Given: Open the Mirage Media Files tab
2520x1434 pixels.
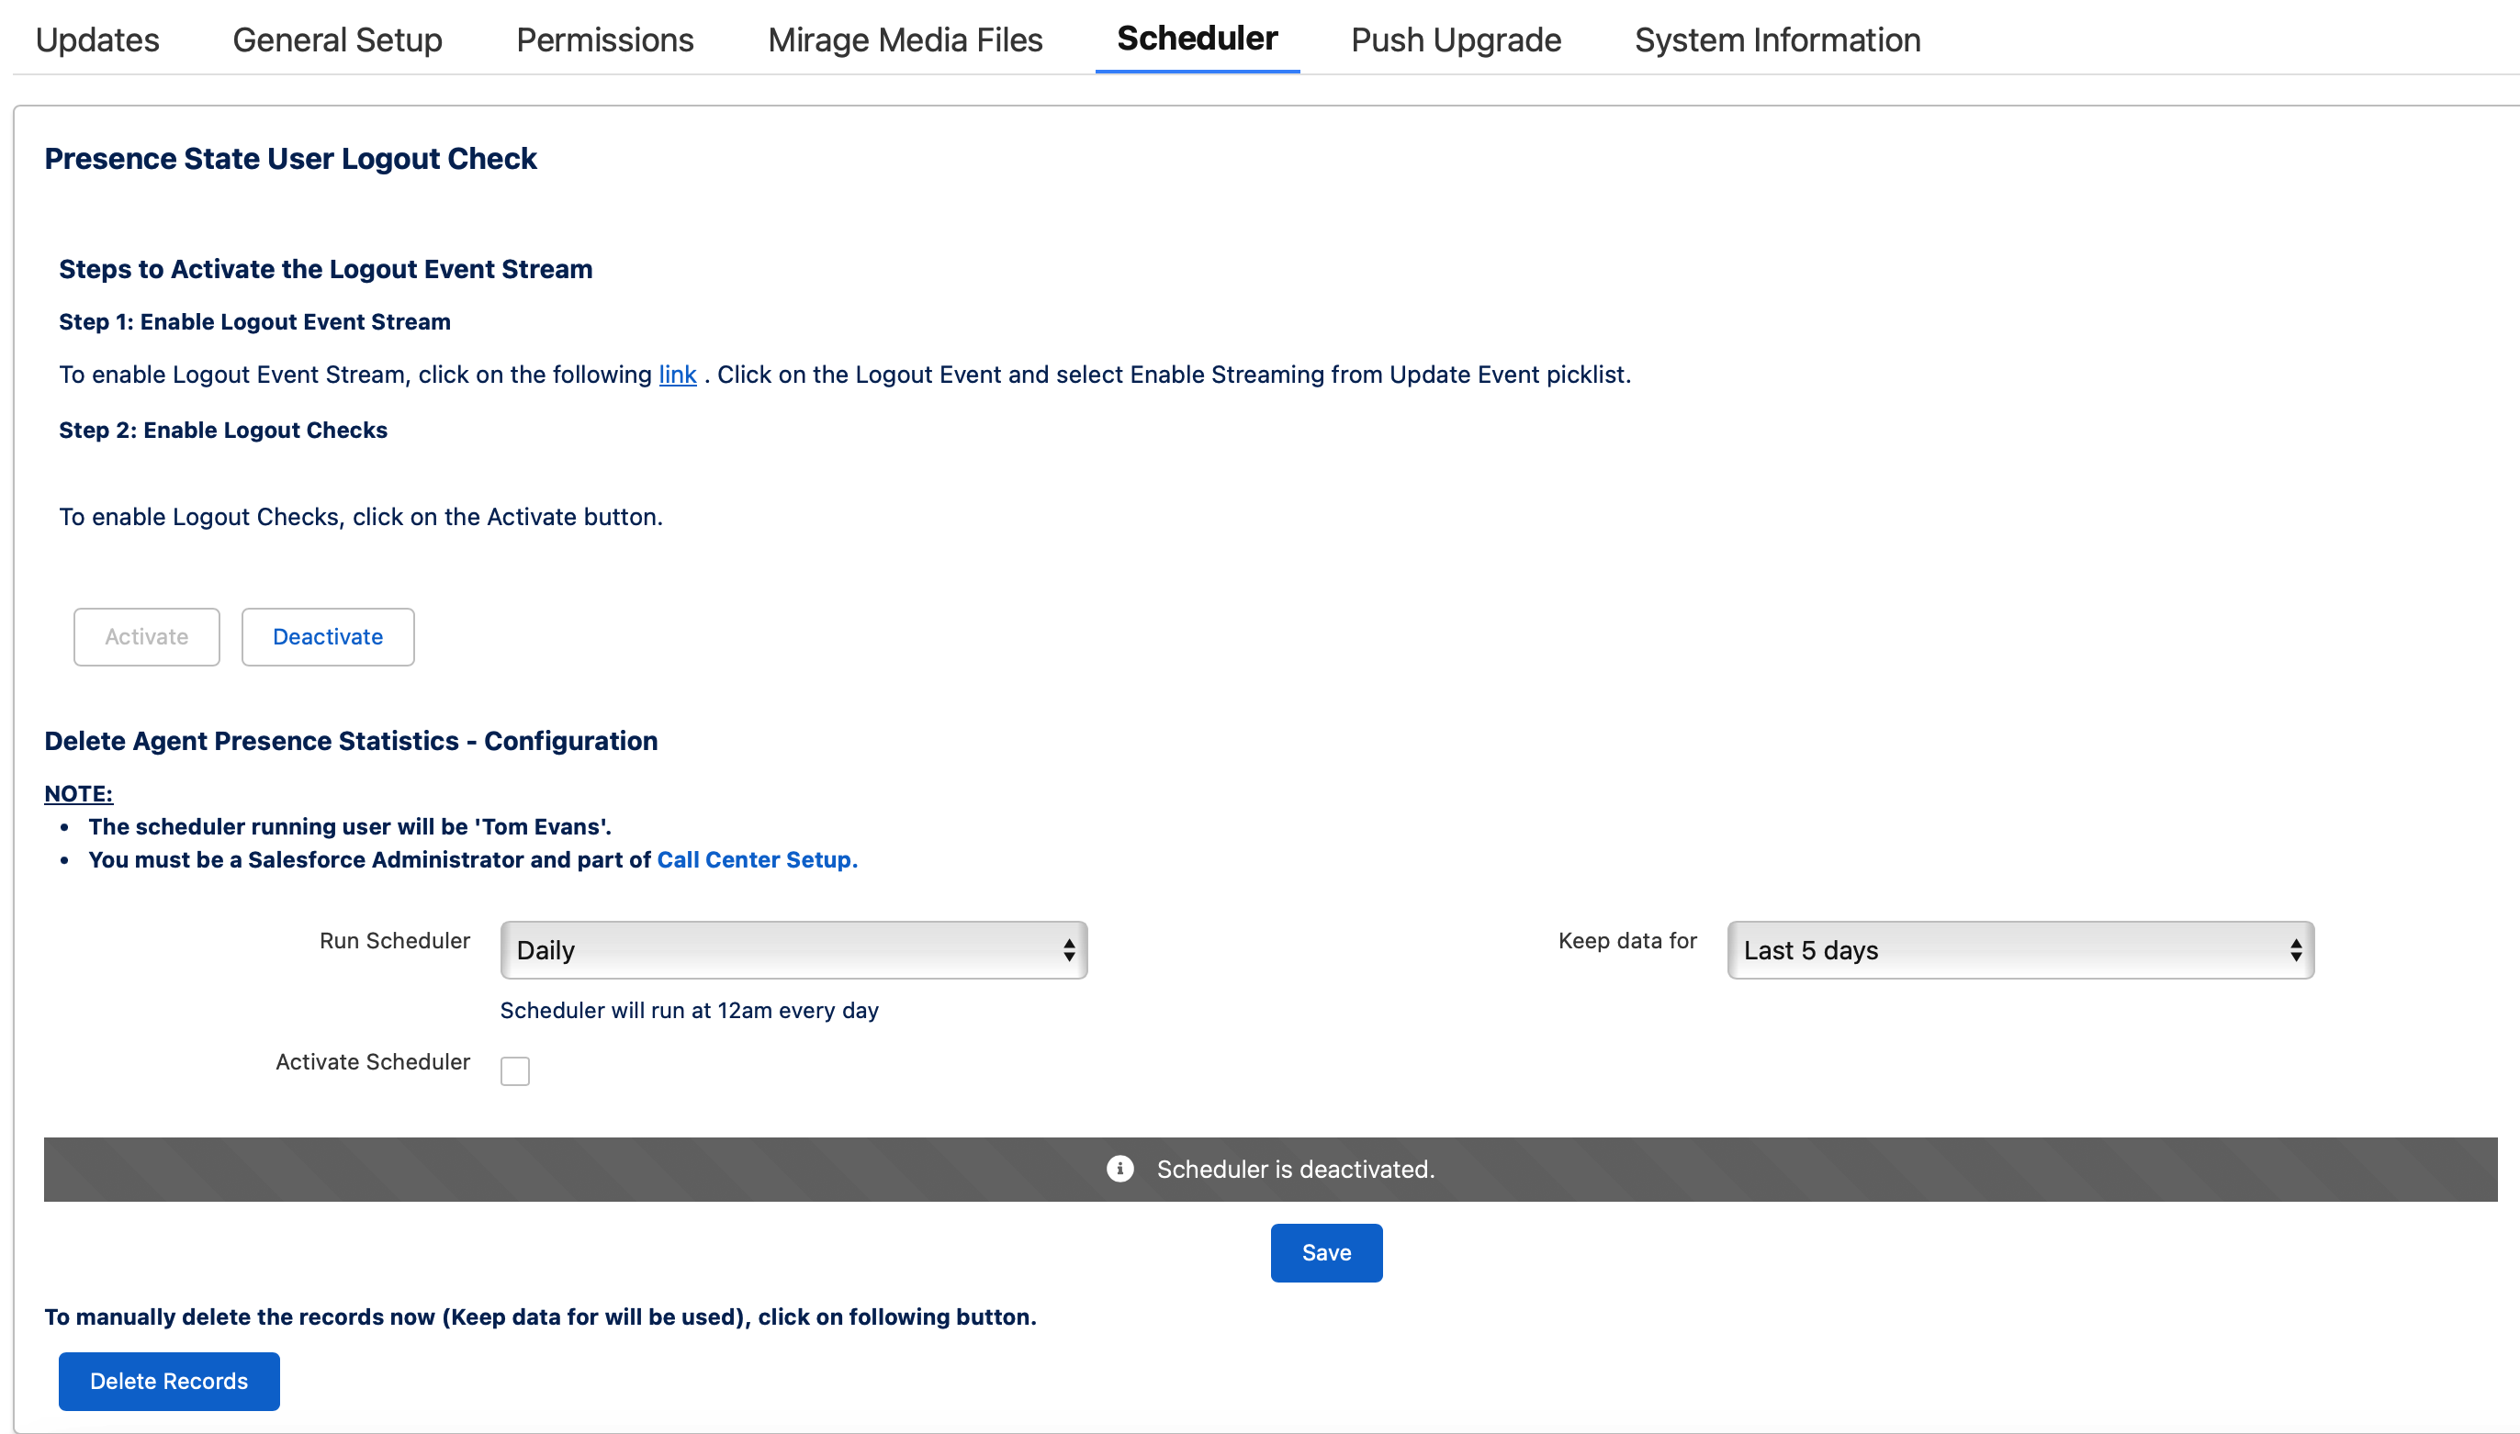Looking at the screenshot, I should [x=905, y=39].
